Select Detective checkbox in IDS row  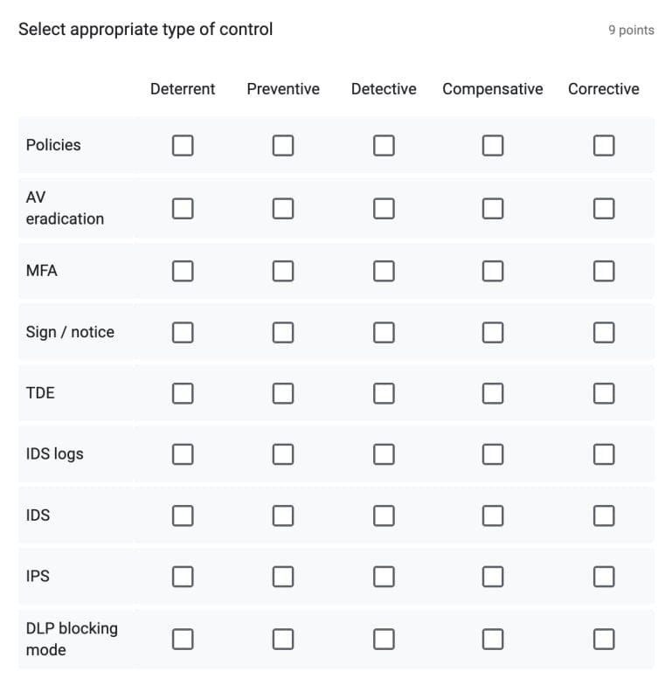coord(384,516)
